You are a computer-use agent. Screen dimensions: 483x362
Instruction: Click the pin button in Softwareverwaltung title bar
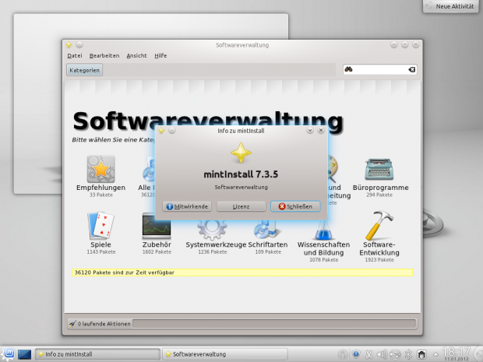click(x=79, y=45)
